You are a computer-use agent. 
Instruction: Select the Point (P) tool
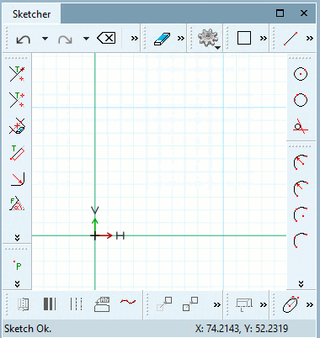click(17, 265)
